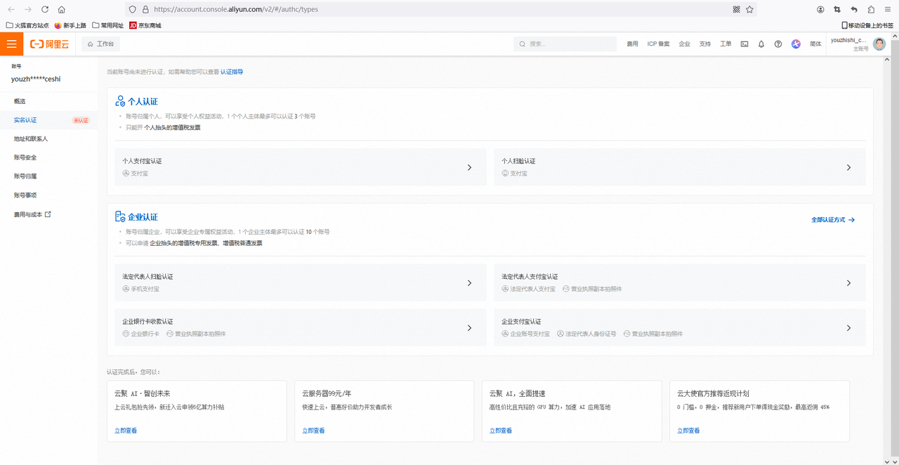Open 费用 in top navigation

632,44
